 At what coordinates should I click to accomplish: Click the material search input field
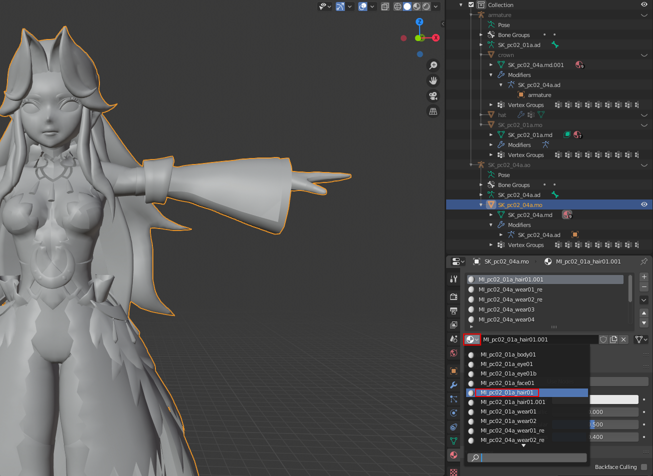(x=527, y=457)
